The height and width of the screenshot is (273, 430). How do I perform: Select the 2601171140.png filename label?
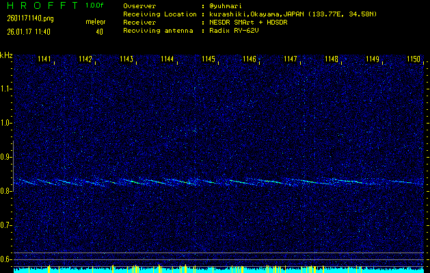(x=27, y=19)
